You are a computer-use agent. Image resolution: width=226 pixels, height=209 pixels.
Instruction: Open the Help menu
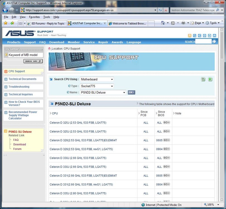[56, 17]
